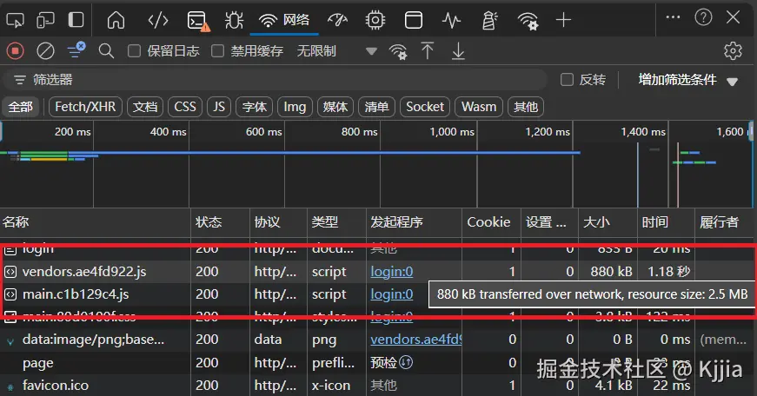Sort by 时间 column header
Viewport: 757px width, 396px height.
point(666,221)
